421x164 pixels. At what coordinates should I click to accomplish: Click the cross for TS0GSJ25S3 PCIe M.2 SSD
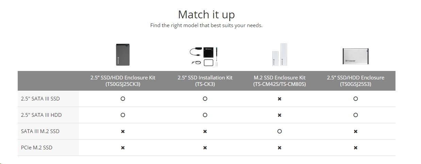(x=355, y=148)
